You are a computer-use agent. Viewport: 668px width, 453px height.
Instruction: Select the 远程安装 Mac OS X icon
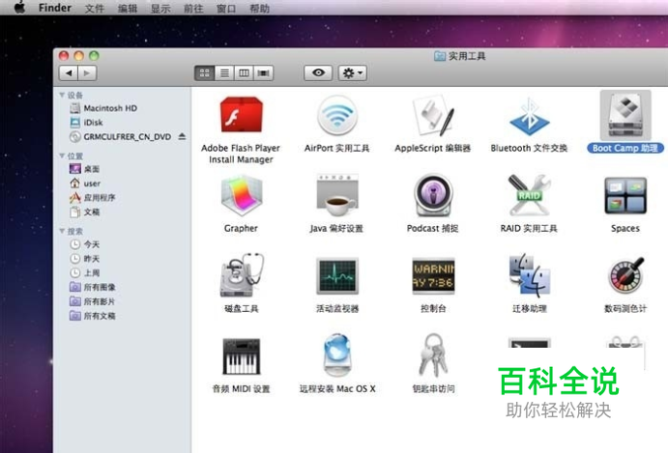click(x=337, y=355)
